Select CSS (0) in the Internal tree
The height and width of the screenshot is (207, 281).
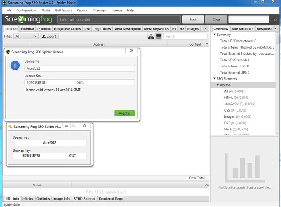(235, 110)
